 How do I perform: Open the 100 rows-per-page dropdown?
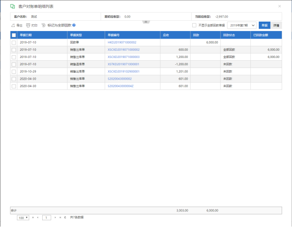pos(23,218)
